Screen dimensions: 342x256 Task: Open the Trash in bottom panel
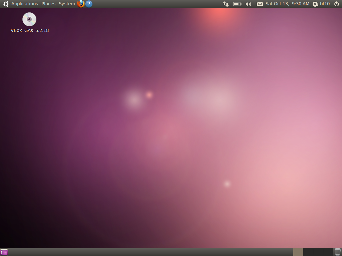338,252
